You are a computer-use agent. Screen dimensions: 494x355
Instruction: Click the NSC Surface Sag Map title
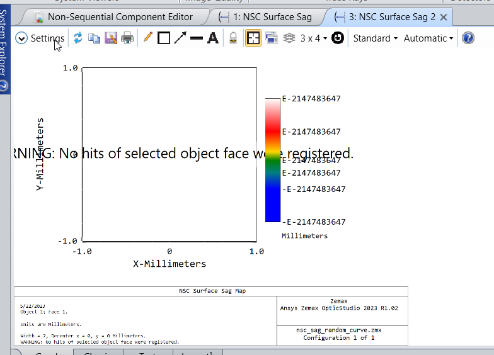tap(212, 291)
